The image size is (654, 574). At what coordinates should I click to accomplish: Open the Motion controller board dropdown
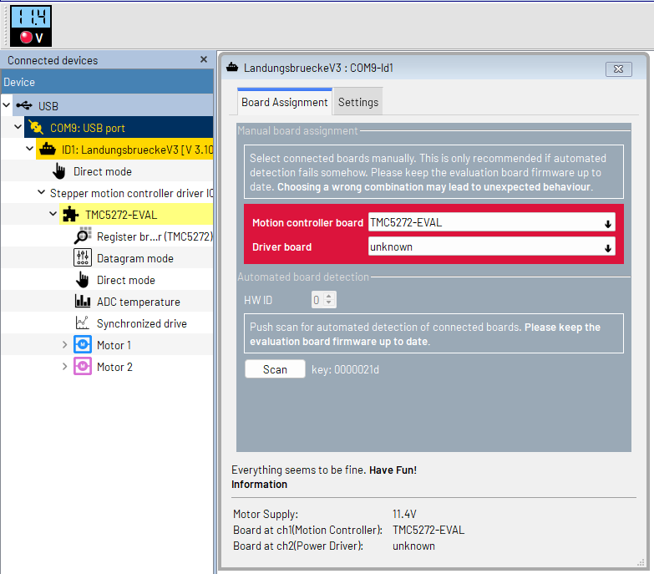(491, 222)
